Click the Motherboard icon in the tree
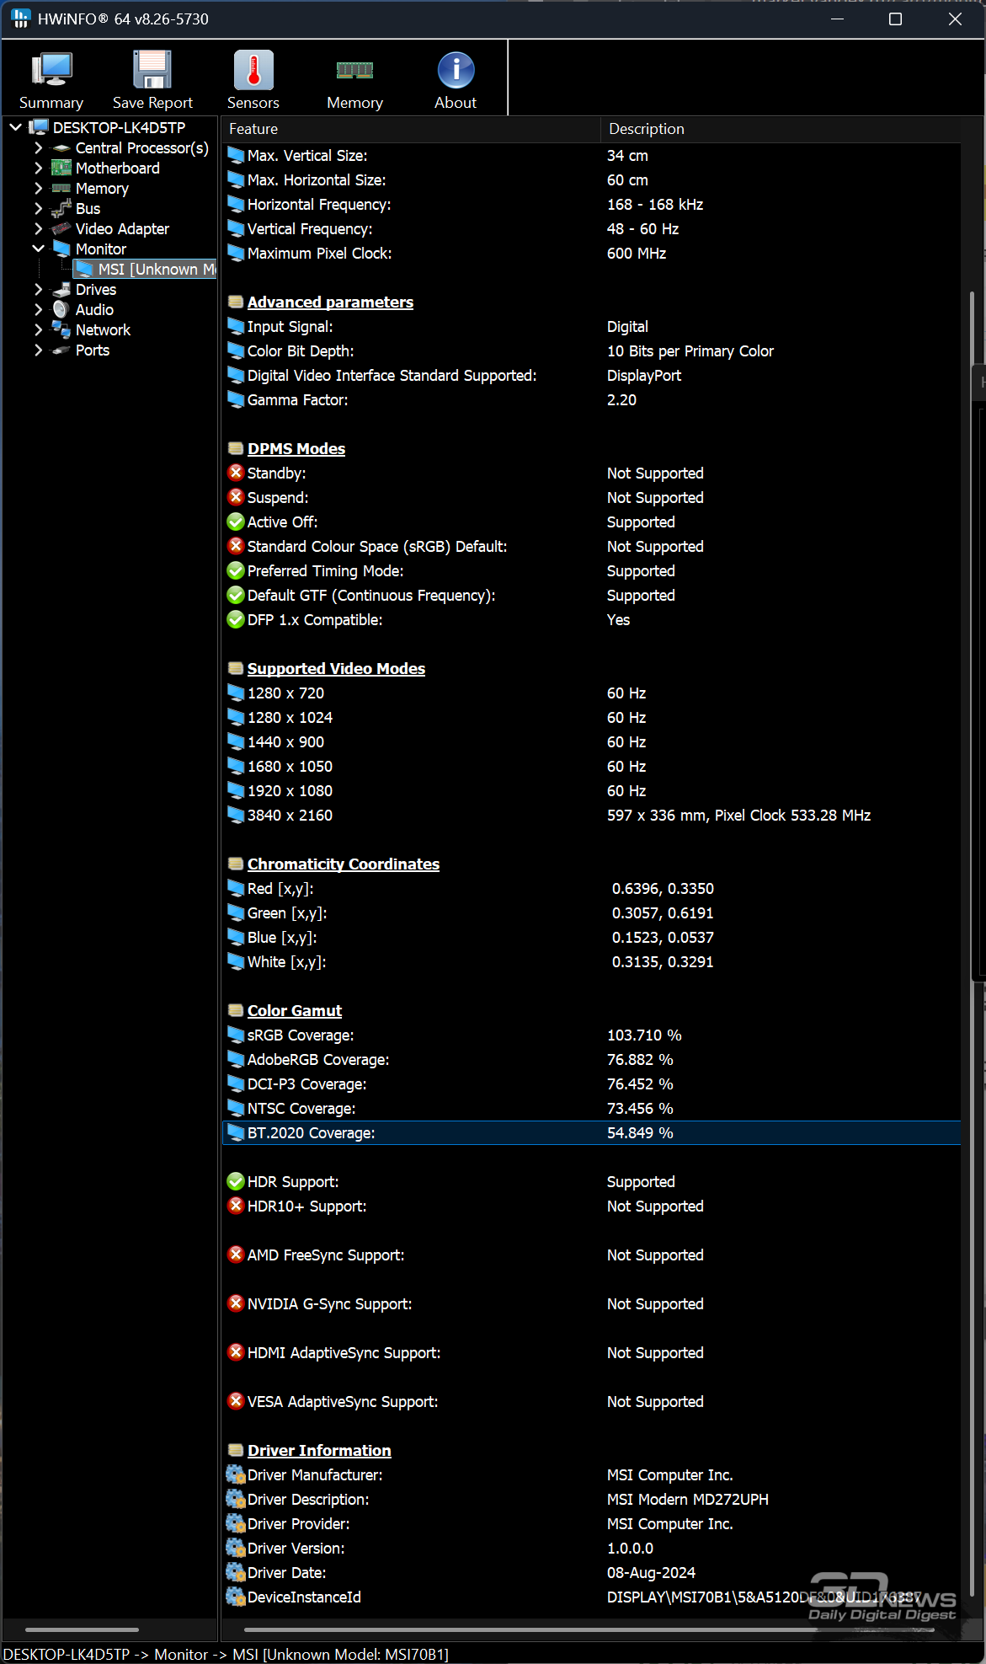Image resolution: width=986 pixels, height=1664 pixels. [61, 169]
